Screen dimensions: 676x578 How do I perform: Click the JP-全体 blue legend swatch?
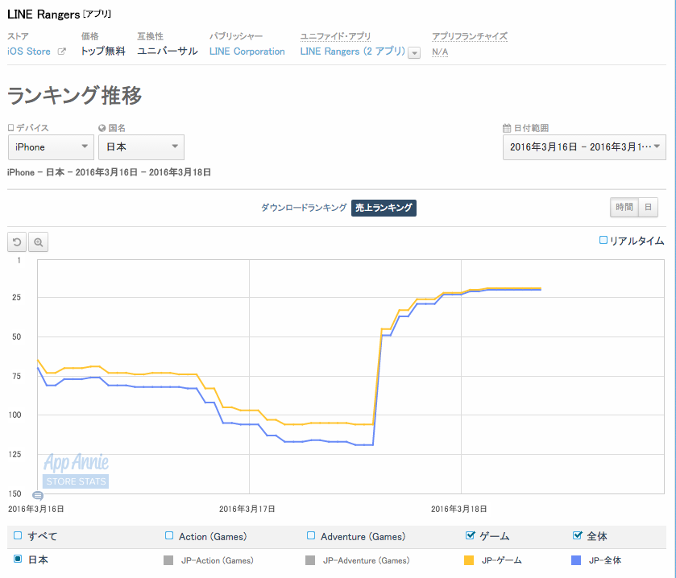[x=576, y=560]
